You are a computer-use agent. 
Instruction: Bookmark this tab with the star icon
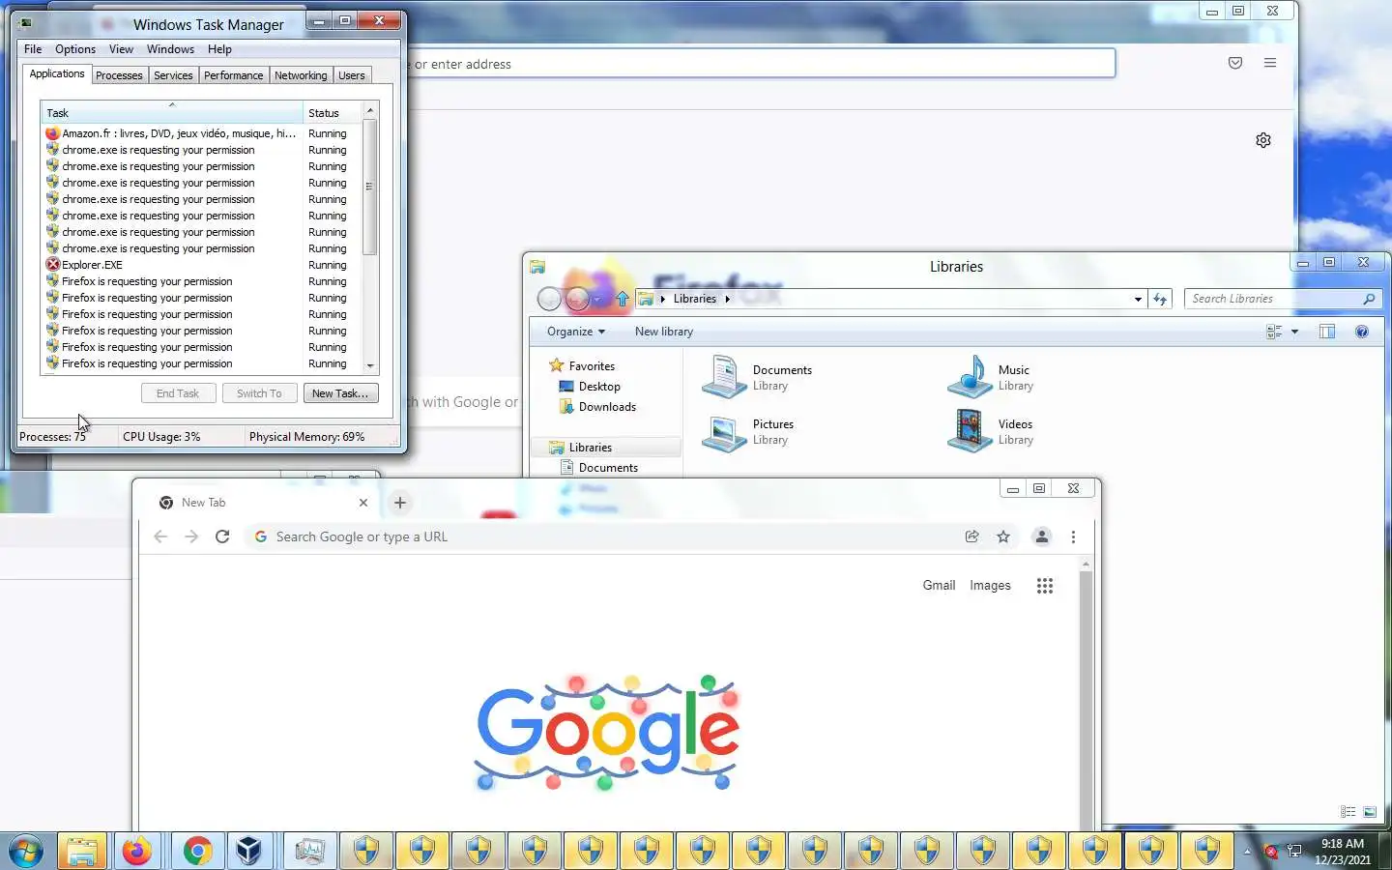(x=1003, y=536)
